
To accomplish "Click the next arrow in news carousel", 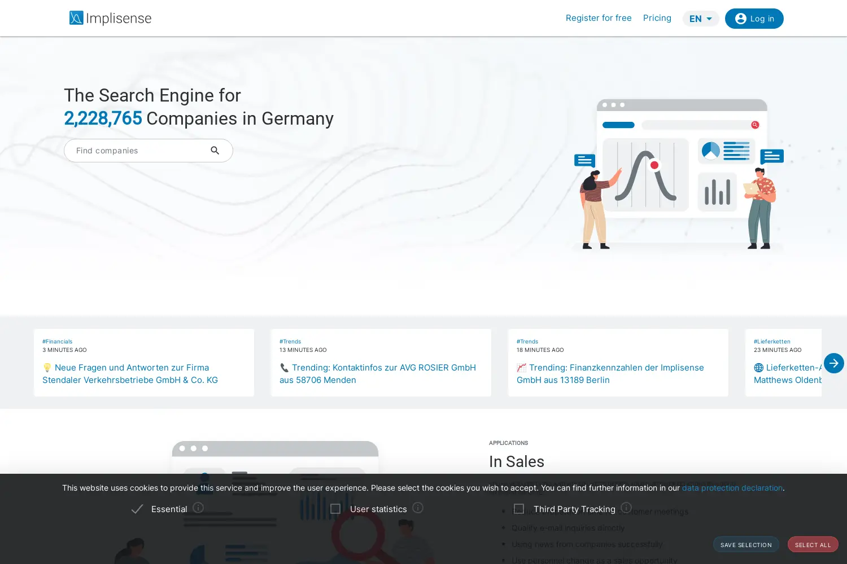I will [x=833, y=363].
